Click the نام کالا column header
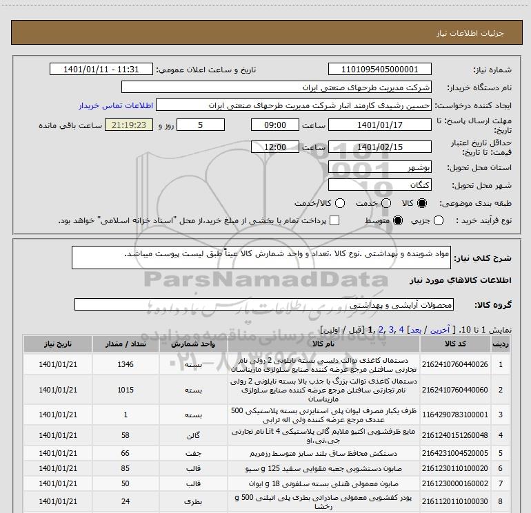The height and width of the screenshot is (513, 531). (x=323, y=344)
